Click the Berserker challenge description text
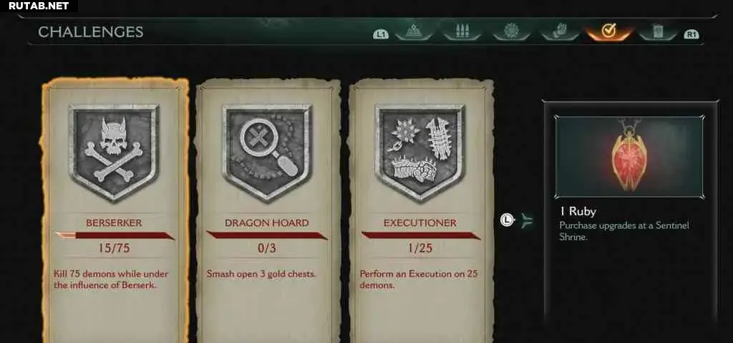Viewport: 733px width, 343px height. (x=111, y=279)
